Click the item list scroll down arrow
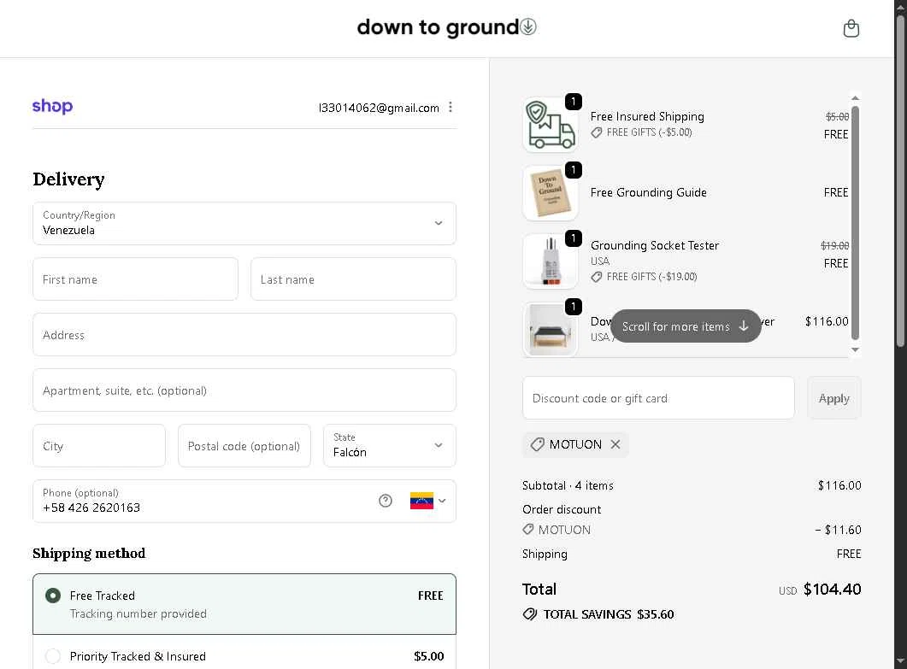 855,349
